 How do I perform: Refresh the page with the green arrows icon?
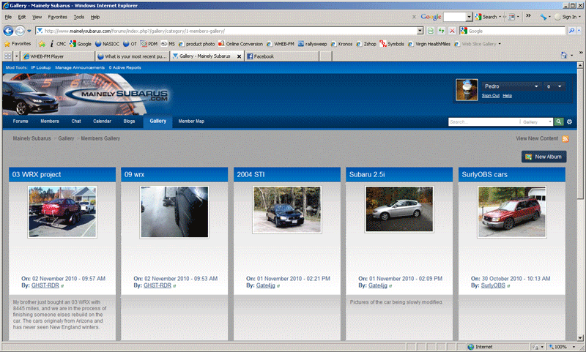click(x=442, y=31)
